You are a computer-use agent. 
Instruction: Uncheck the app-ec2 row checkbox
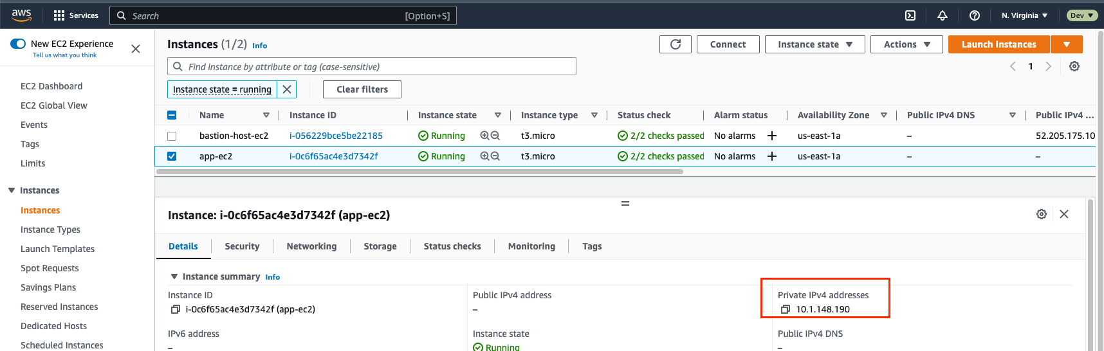click(x=172, y=156)
